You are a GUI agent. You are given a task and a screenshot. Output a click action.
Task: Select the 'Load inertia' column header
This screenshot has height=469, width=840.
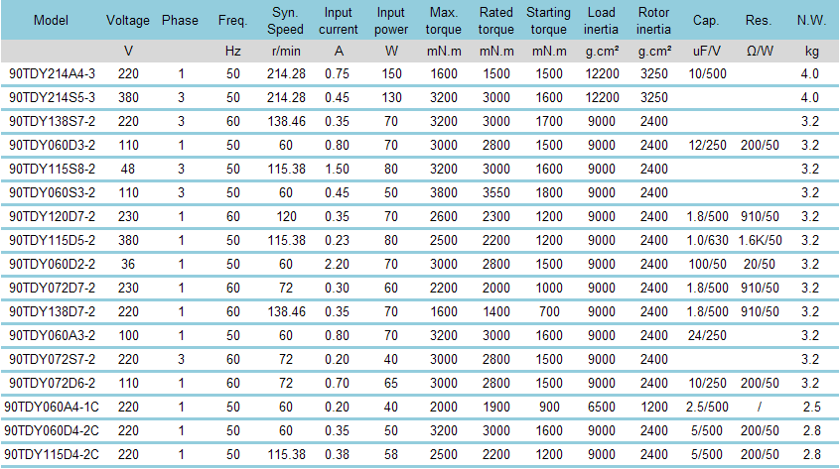601,21
